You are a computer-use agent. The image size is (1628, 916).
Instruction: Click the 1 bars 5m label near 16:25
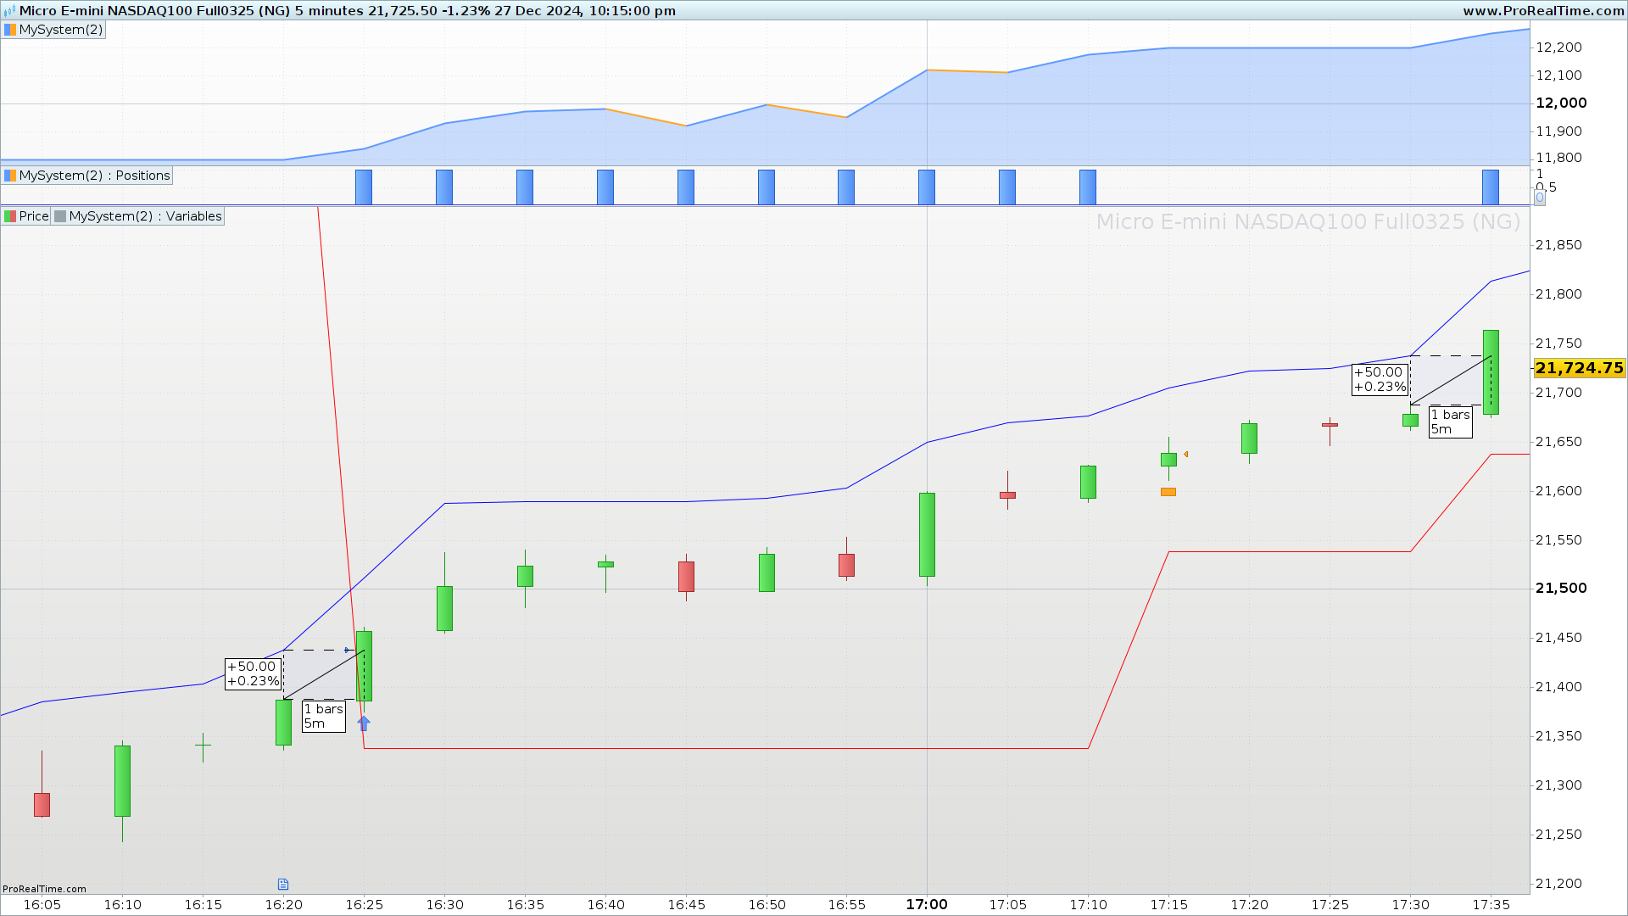point(323,716)
